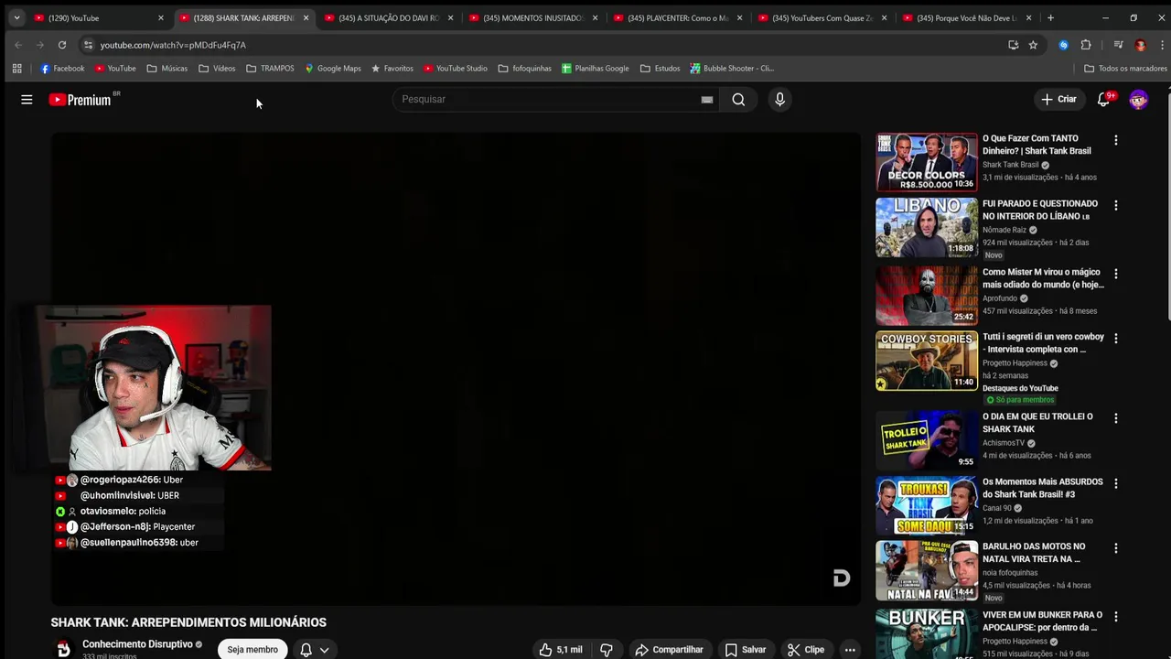Image resolution: width=1171 pixels, height=659 pixels.
Task: Open YouTube notifications bell
Action: [1104, 99]
